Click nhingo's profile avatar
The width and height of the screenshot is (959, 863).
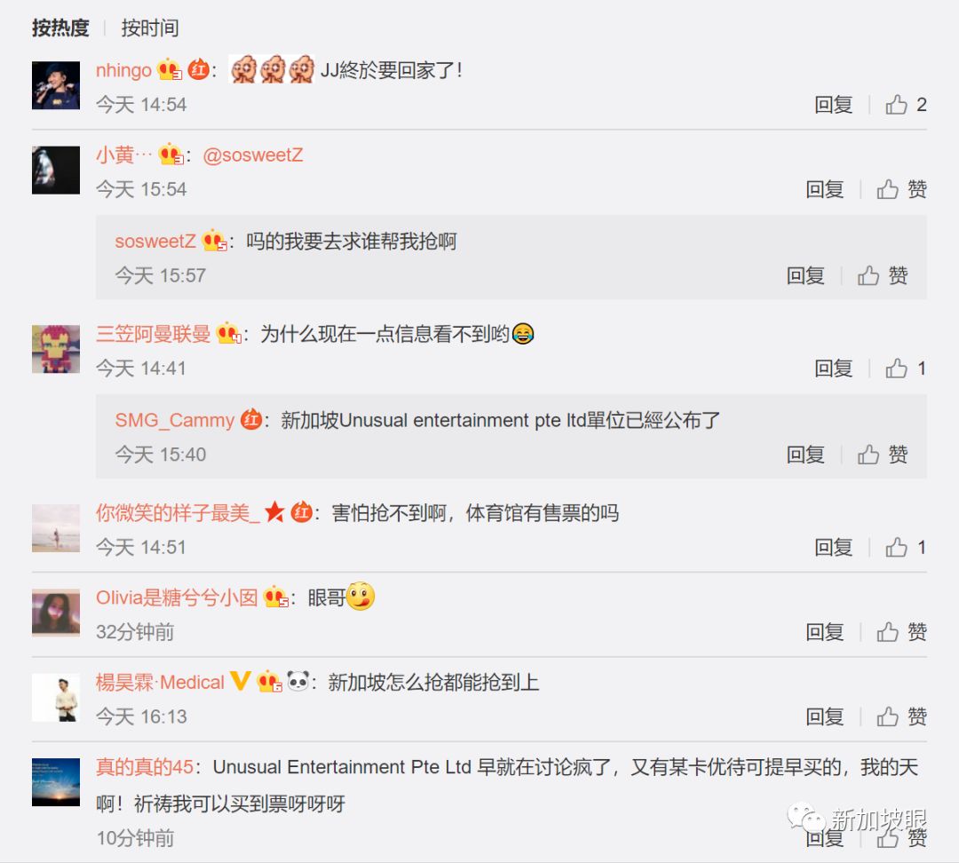coord(56,85)
